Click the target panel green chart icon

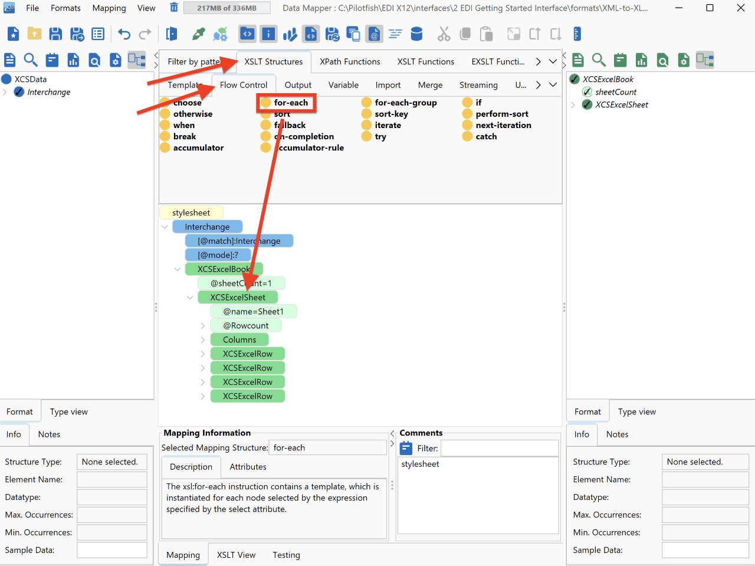tap(641, 60)
